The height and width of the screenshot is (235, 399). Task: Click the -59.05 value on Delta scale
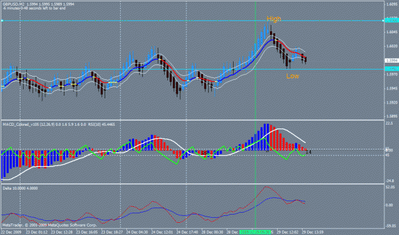tap(391, 225)
